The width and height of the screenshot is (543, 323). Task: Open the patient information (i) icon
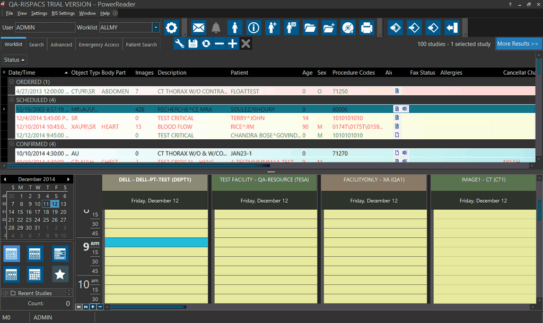pyautogui.click(x=253, y=28)
